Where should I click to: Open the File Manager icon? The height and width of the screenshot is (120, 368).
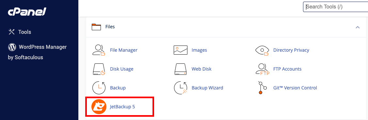pos(99,50)
